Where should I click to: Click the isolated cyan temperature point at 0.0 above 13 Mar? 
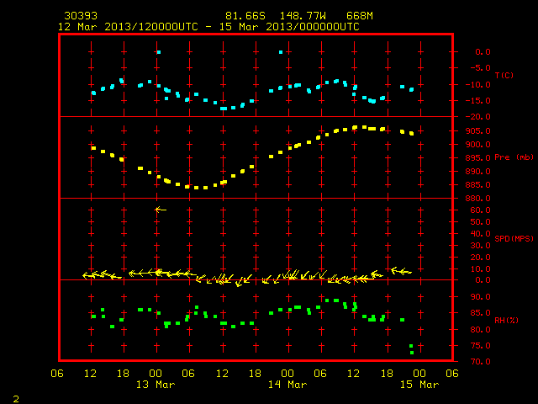[159, 52]
